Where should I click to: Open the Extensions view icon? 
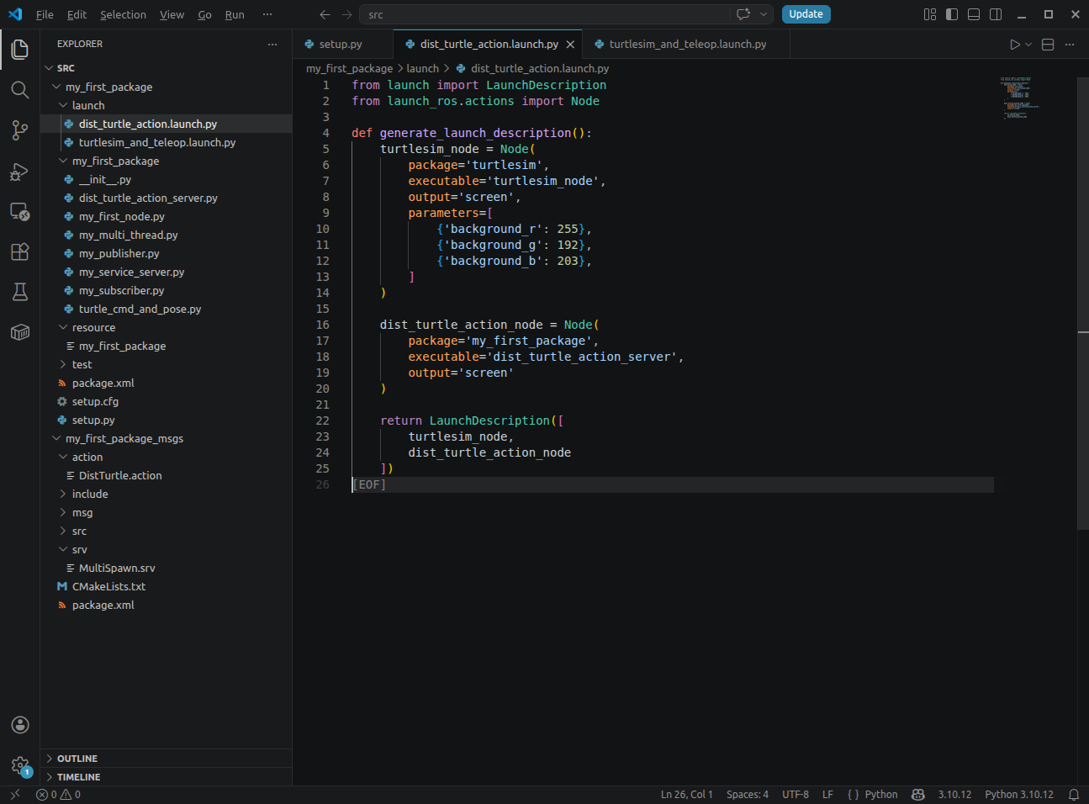tap(20, 251)
